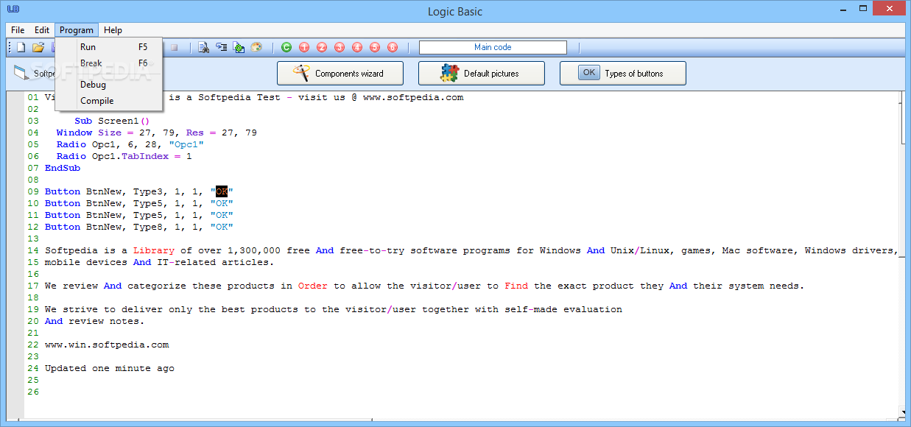The width and height of the screenshot is (911, 427).
Task: Click 'Window' keyword on line 04
Action: 74,133
